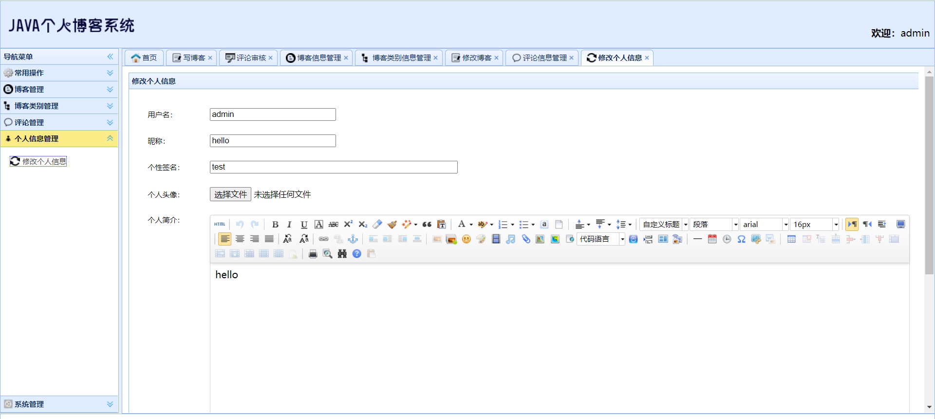
Task: Open the editor help question-mark icon
Action: pyautogui.click(x=356, y=253)
